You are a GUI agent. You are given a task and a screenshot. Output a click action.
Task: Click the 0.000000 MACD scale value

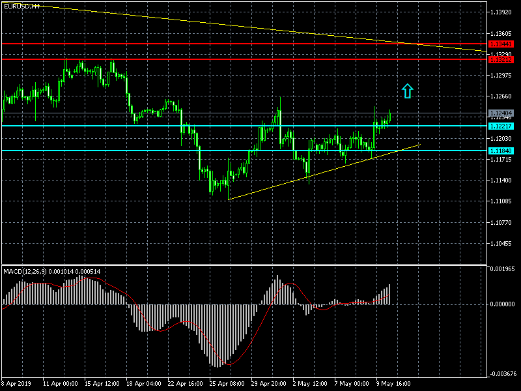pyautogui.click(x=502, y=304)
